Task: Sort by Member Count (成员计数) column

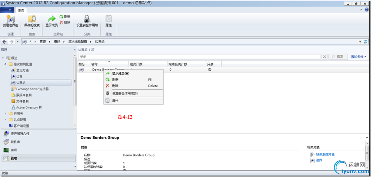Action: [x=148, y=64]
